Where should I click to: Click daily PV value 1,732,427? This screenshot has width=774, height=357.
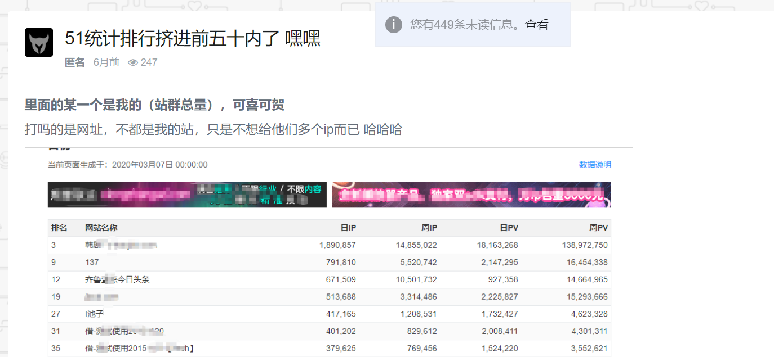[500, 314]
